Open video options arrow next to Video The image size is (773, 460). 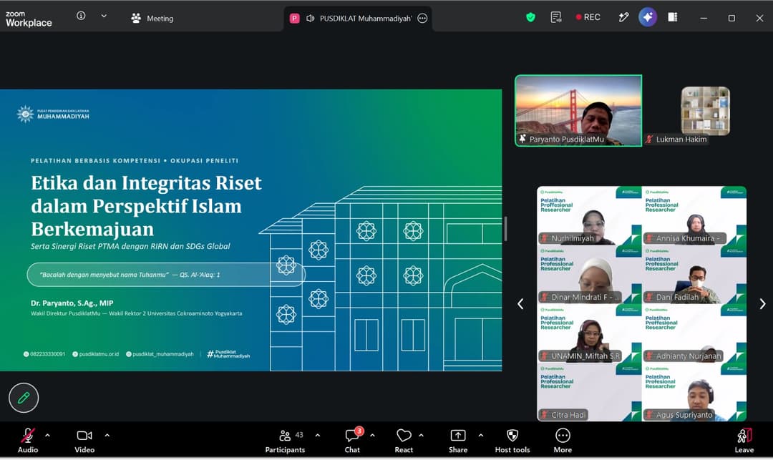click(x=107, y=436)
